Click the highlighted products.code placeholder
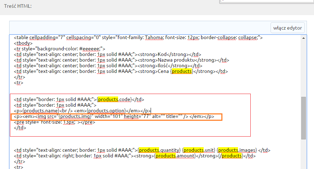The image size is (314, 169). pos(115,99)
